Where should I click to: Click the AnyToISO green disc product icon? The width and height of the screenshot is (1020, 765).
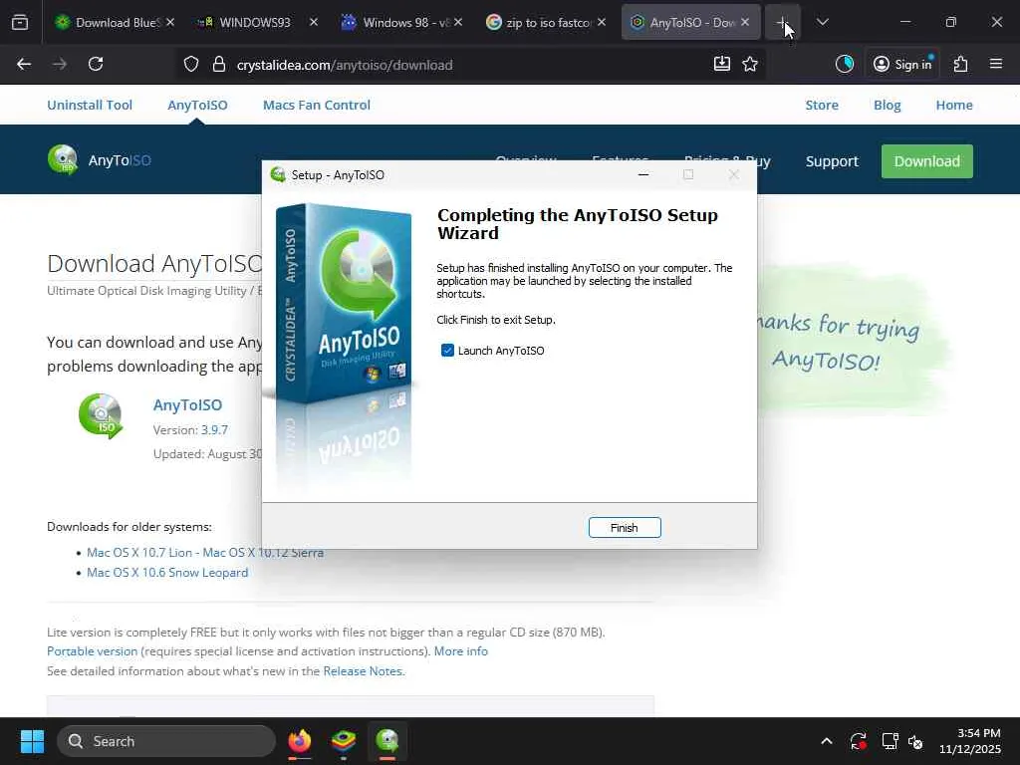tap(101, 415)
